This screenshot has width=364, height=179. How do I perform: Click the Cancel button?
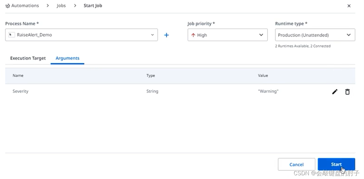[296, 164]
